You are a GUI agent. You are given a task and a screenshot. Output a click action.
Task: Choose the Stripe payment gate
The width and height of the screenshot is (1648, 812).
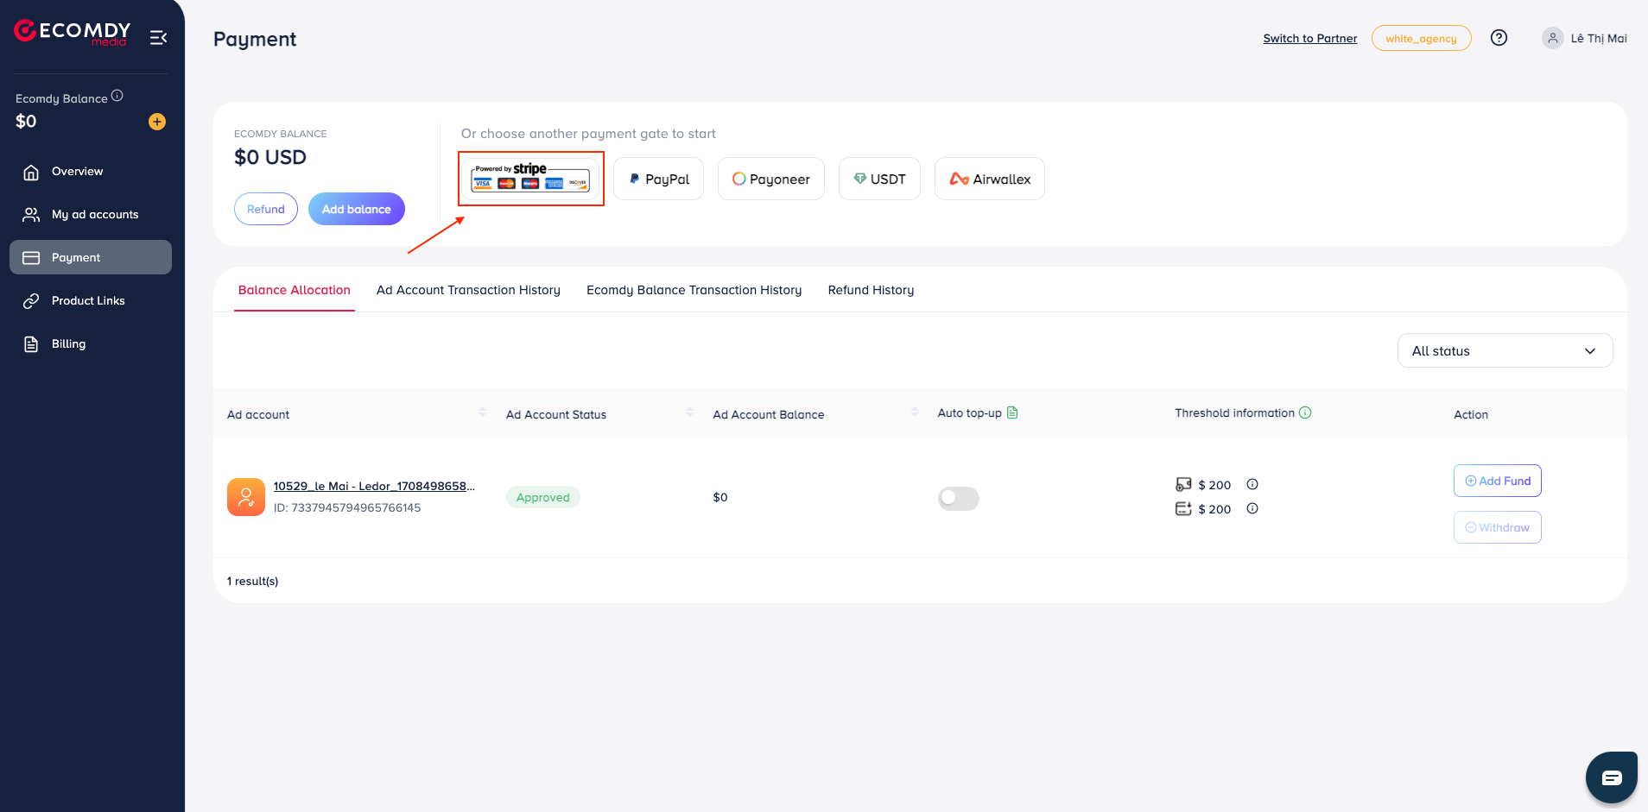pyautogui.click(x=530, y=179)
